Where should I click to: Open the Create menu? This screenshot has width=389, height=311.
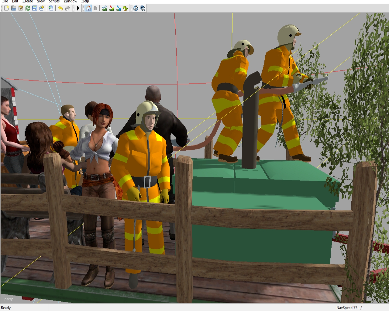click(x=28, y=2)
